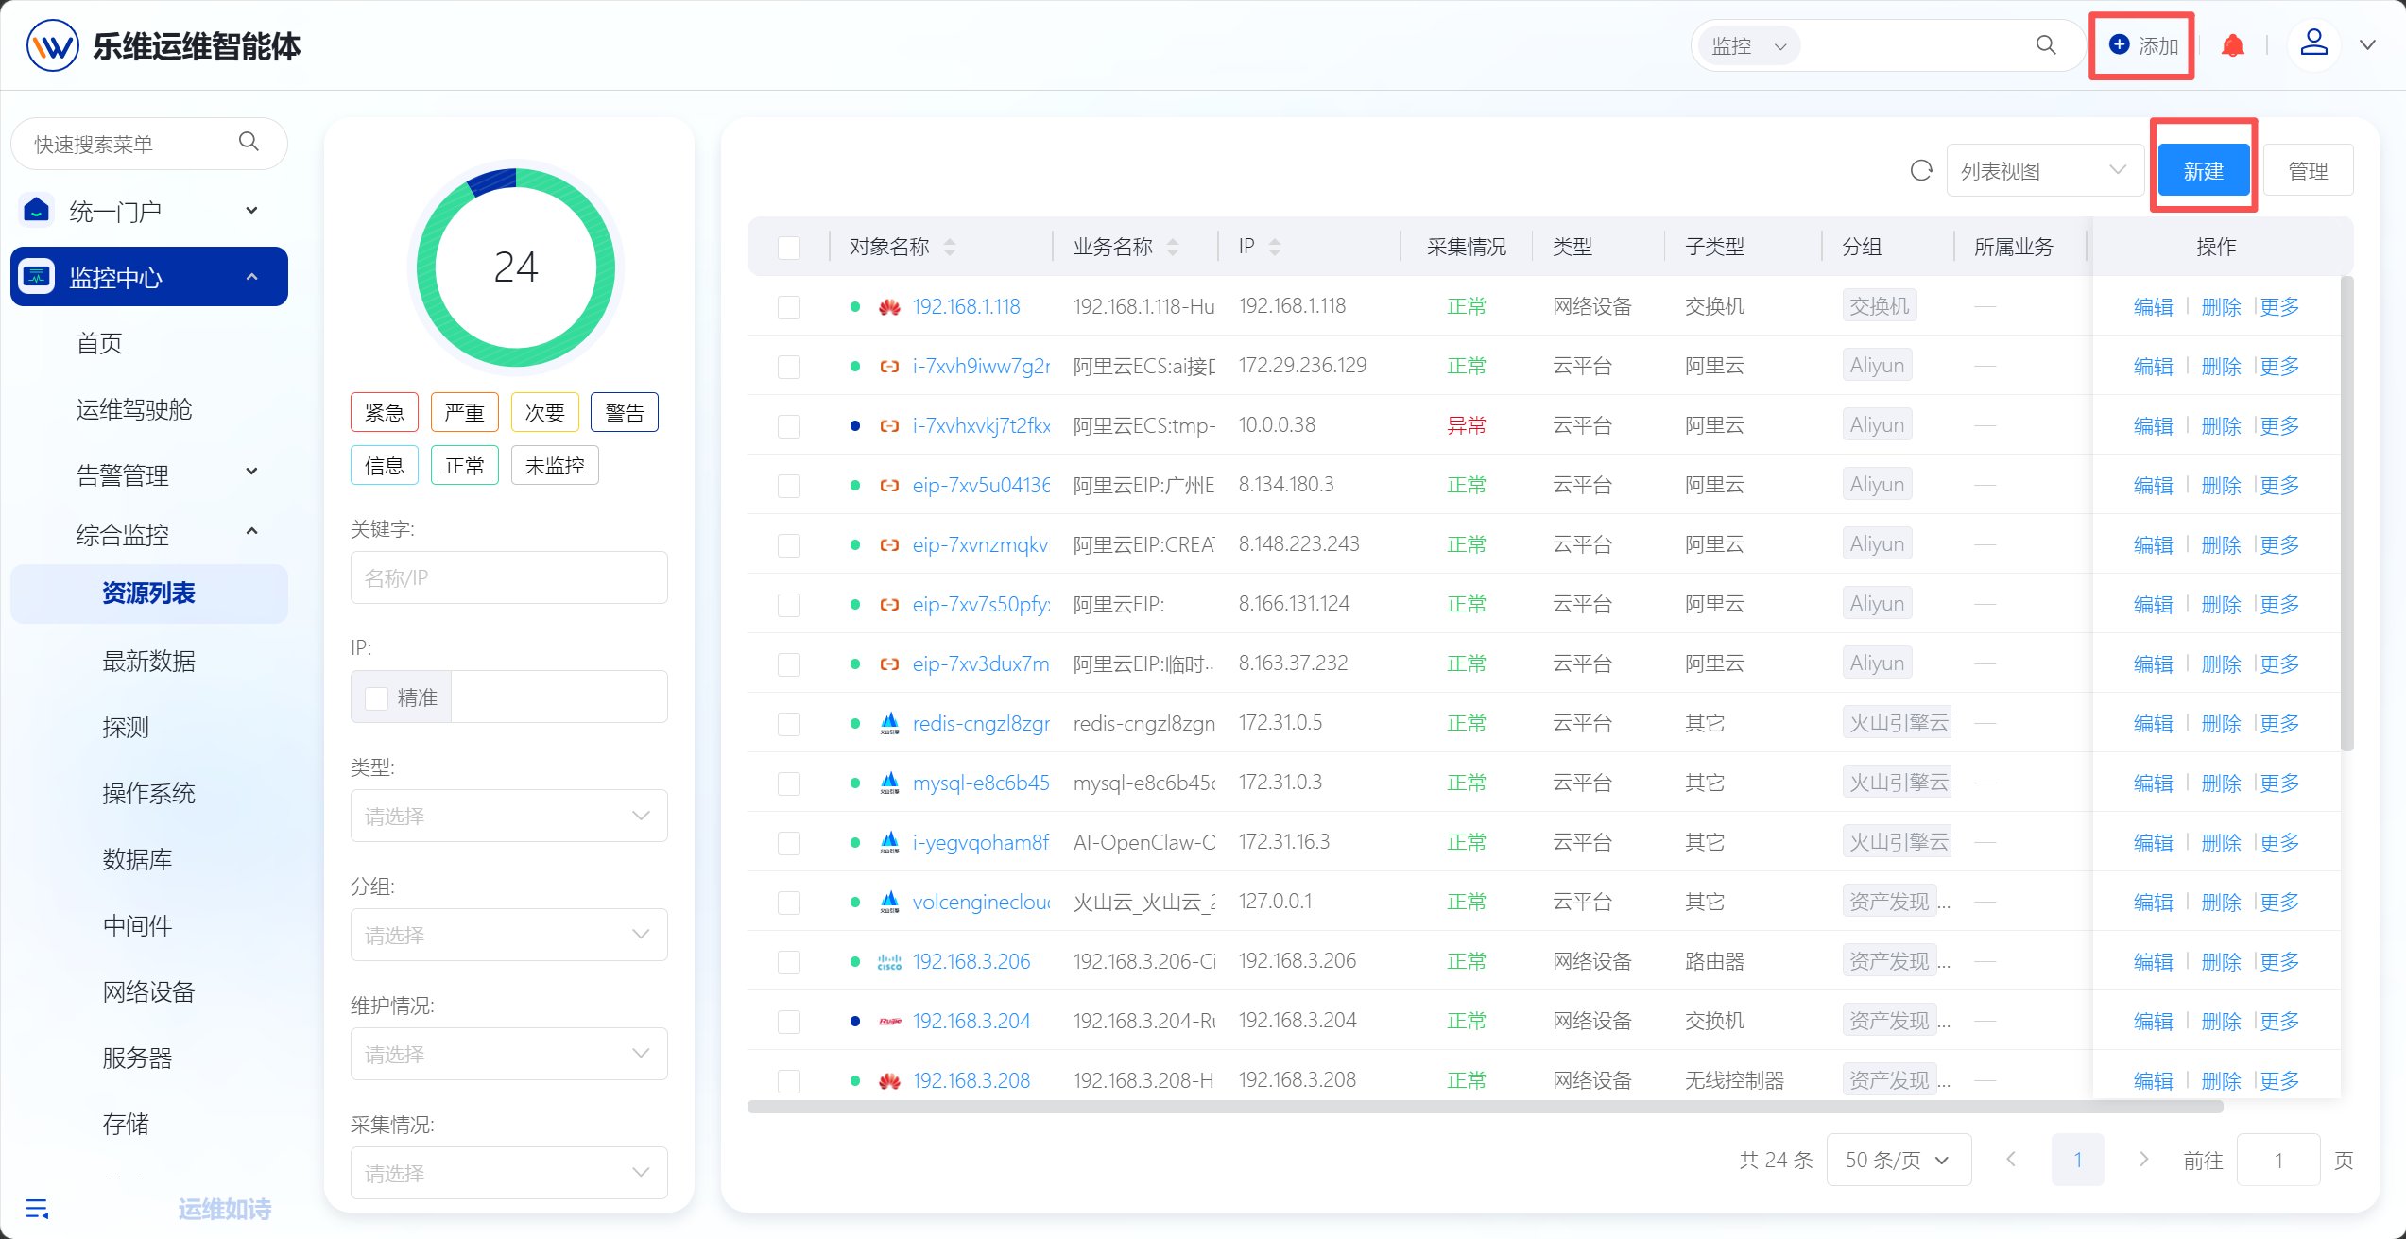Click Aliyun icon of eip-7xv5u04136
2406x1239 pixels.
(x=889, y=486)
